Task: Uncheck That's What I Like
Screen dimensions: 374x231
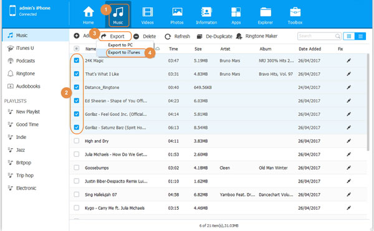Action: [76, 73]
